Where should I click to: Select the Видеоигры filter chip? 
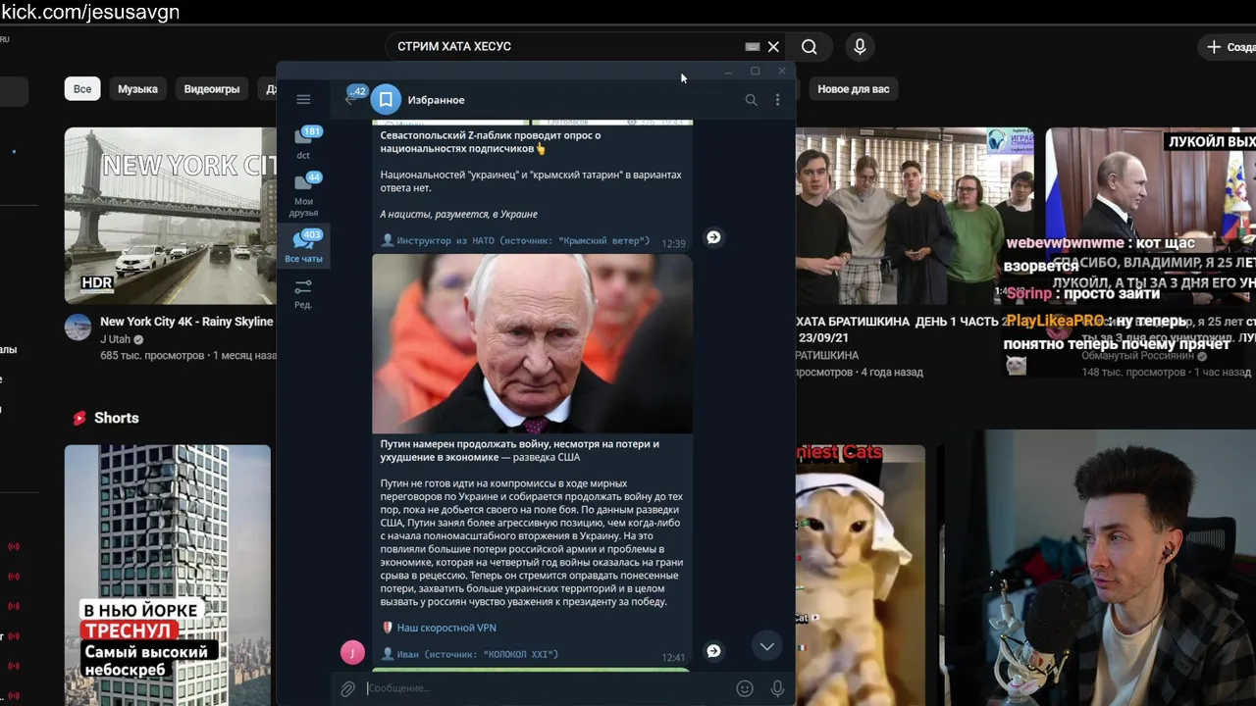click(x=212, y=89)
